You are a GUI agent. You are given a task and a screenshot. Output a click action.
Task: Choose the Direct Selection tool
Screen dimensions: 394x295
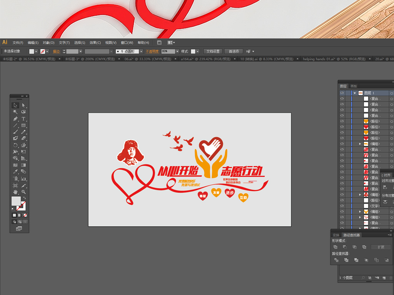click(x=23, y=105)
